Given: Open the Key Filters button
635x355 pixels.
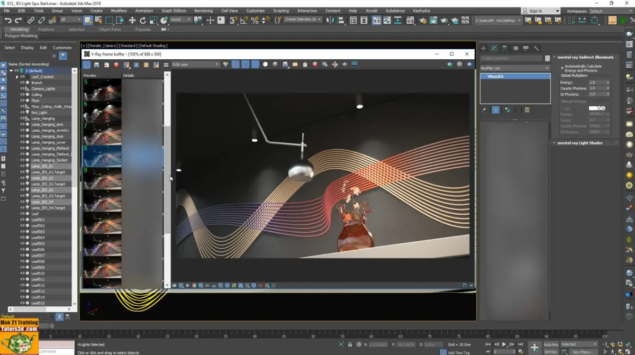Looking at the screenshot, I should pyautogui.click(x=583, y=352).
